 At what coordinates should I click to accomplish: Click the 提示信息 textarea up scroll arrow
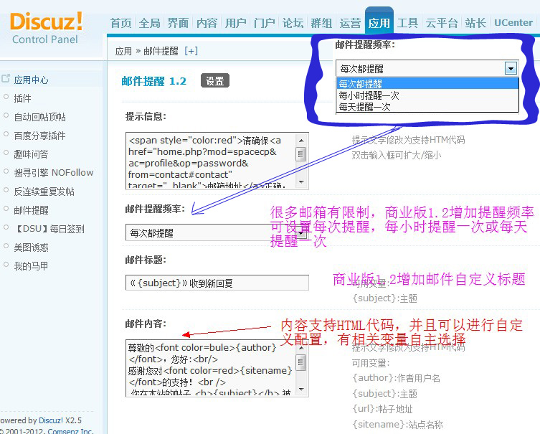[301, 140]
